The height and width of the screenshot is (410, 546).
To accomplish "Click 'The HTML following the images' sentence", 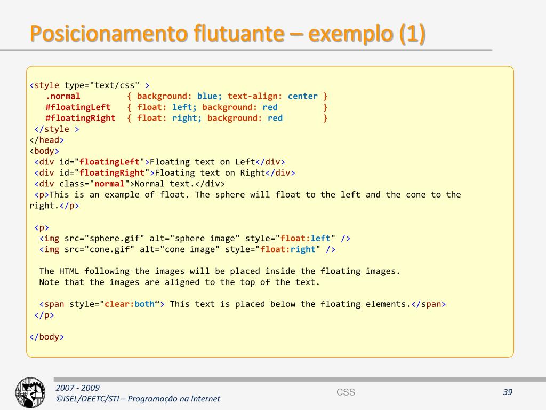I will 220,271.
